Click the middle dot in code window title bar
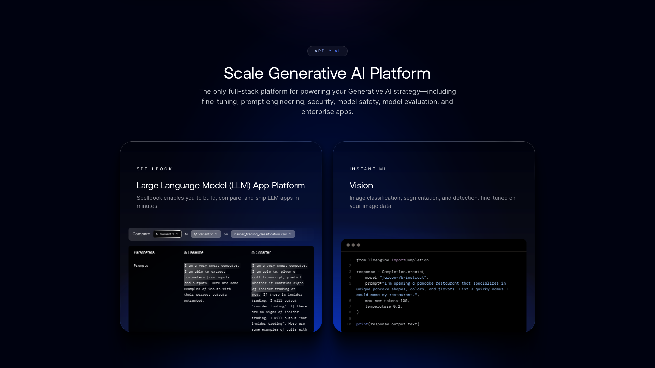This screenshot has height=368, width=655. 353,245
